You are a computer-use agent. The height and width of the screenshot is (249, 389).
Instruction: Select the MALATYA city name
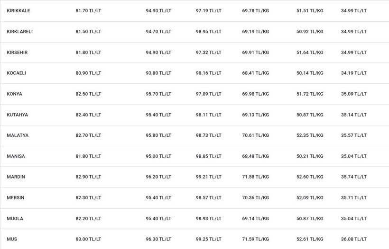(18, 135)
